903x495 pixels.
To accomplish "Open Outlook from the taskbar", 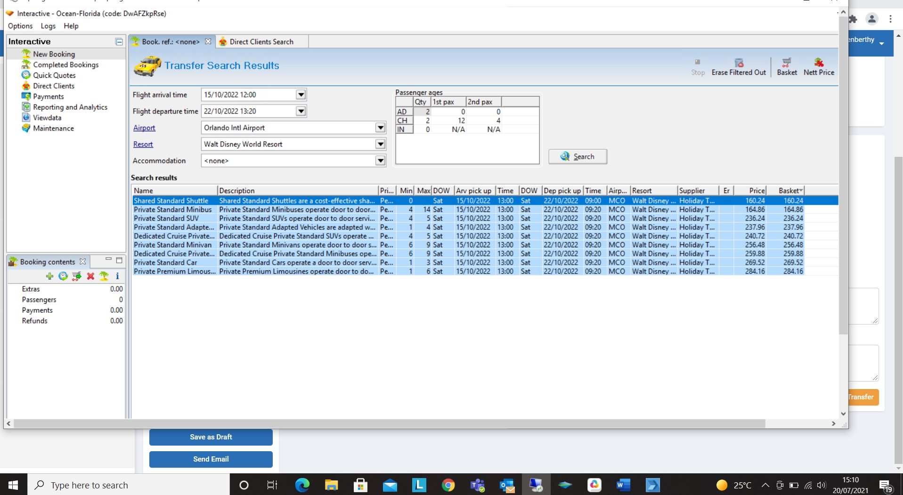I will pyautogui.click(x=507, y=485).
